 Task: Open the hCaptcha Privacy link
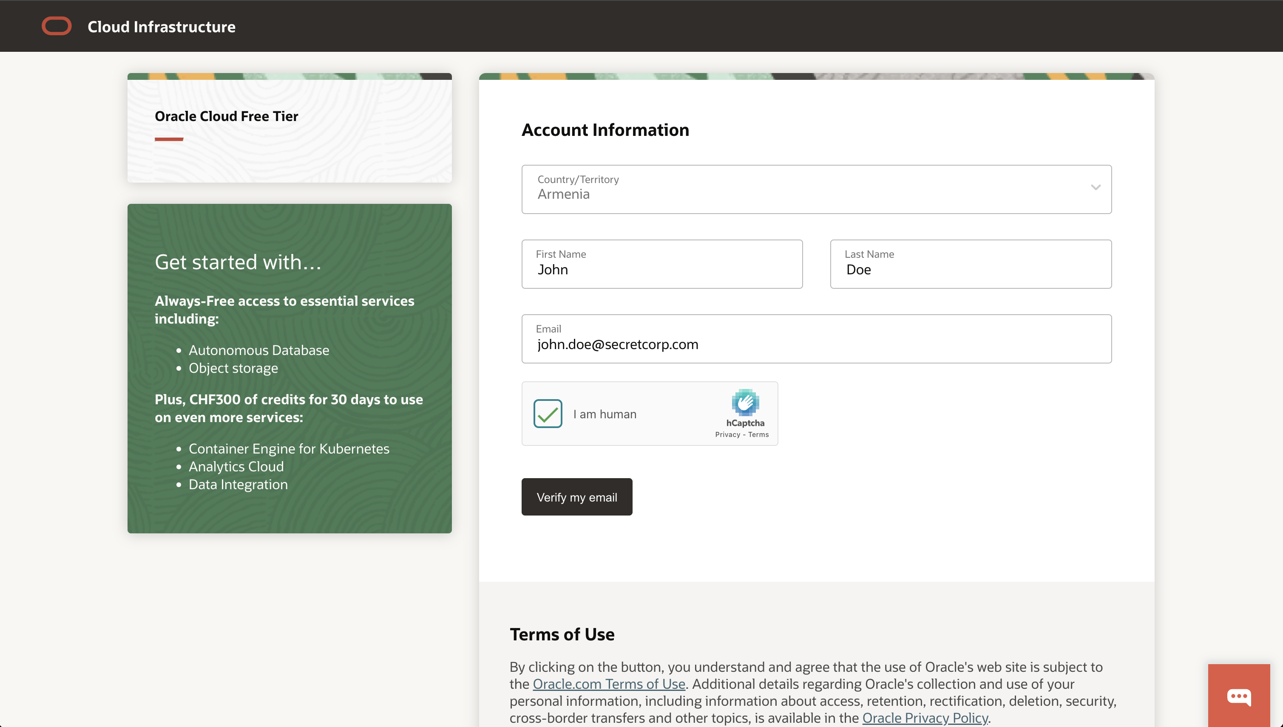pos(727,434)
